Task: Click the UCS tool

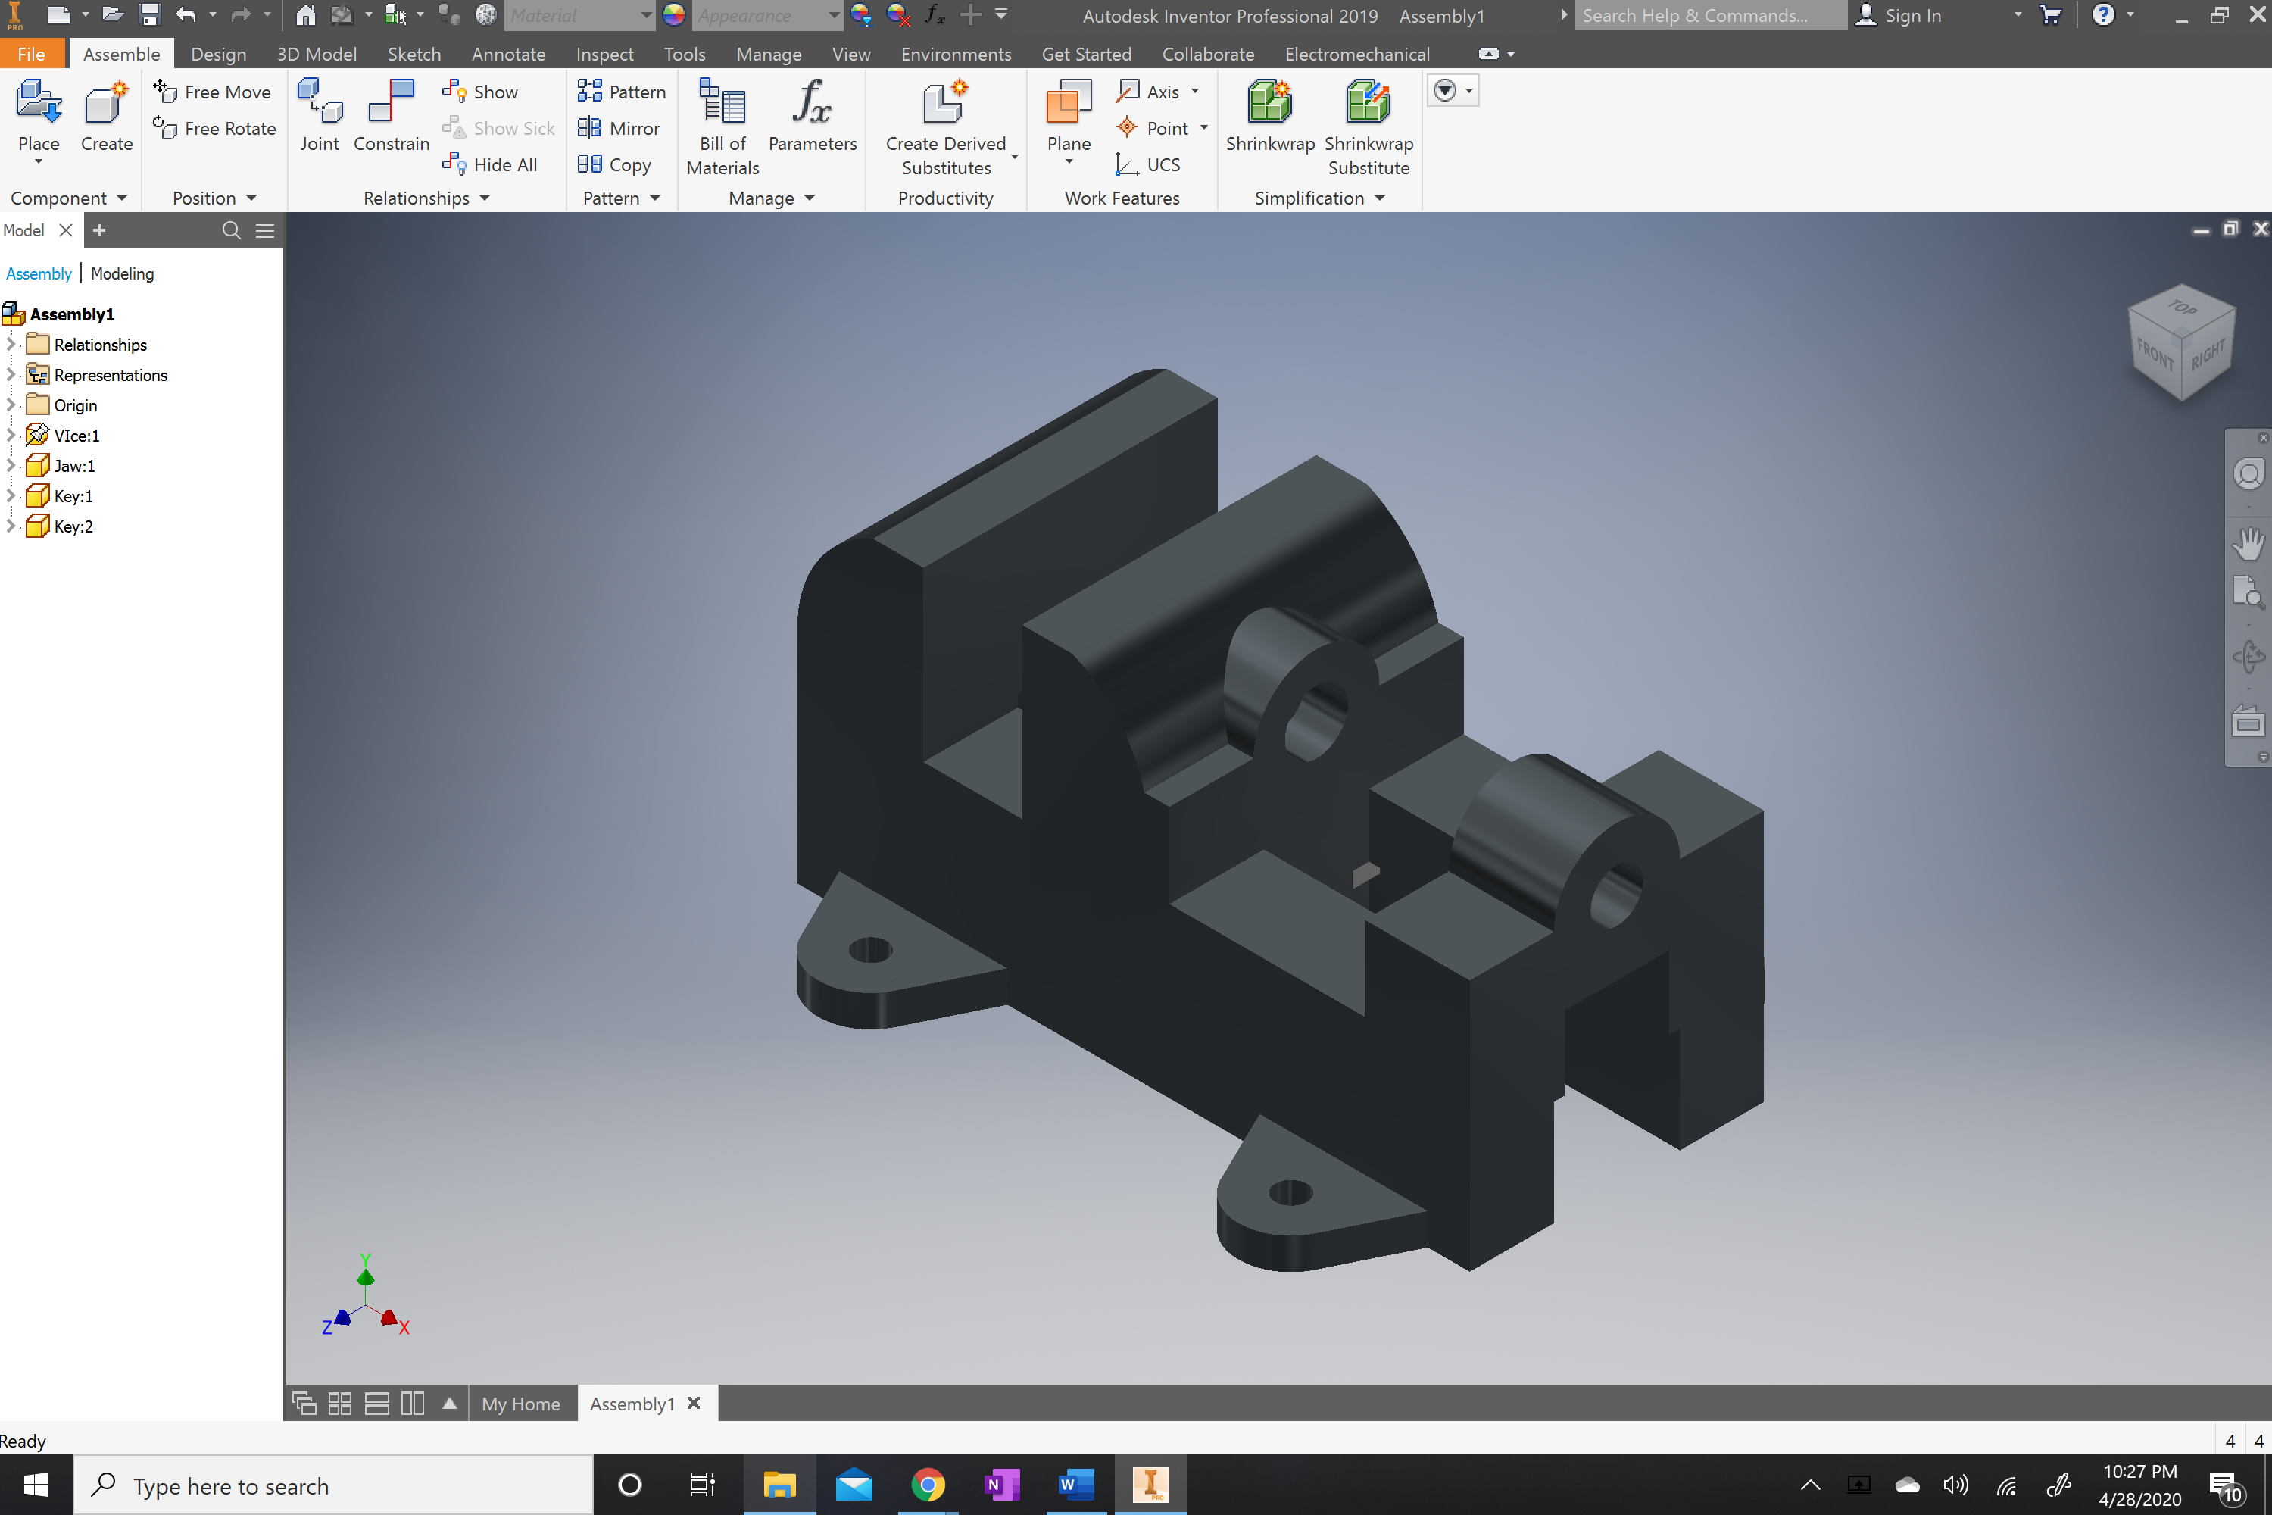Action: pos(1147,164)
